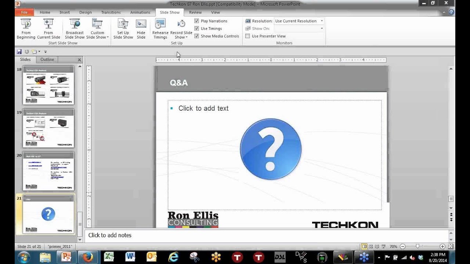Click the zoom slider handle

(x=418, y=247)
